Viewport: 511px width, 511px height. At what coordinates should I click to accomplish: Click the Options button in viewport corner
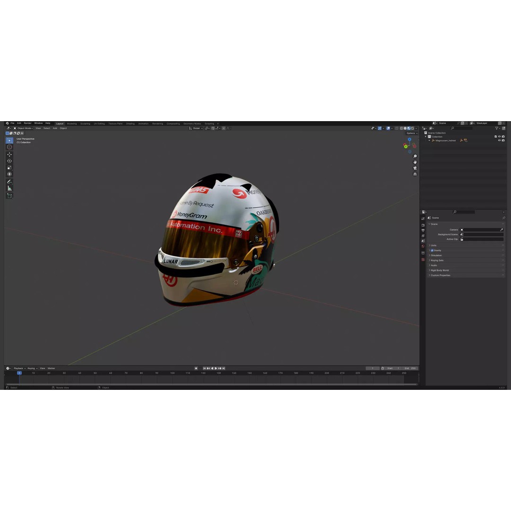click(x=411, y=133)
